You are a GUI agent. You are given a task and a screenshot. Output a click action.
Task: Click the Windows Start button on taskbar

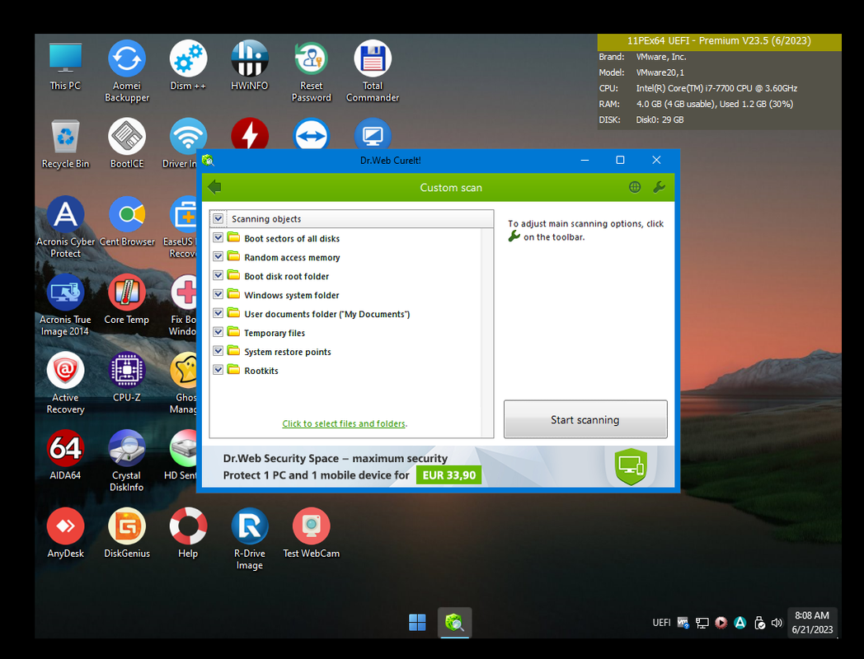[x=417, y=623]
